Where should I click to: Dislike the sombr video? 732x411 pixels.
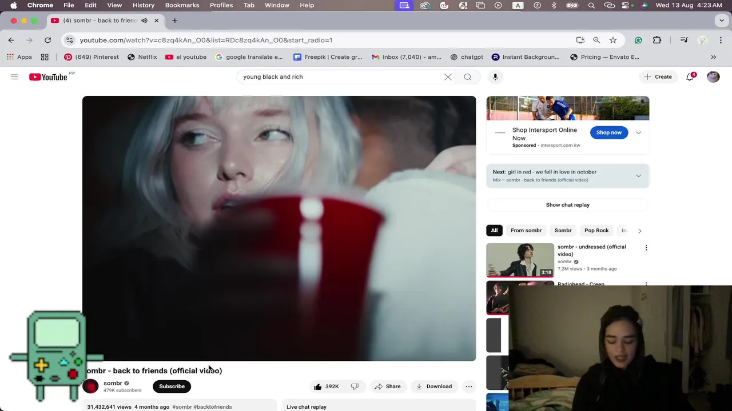[x=355, y=386]
